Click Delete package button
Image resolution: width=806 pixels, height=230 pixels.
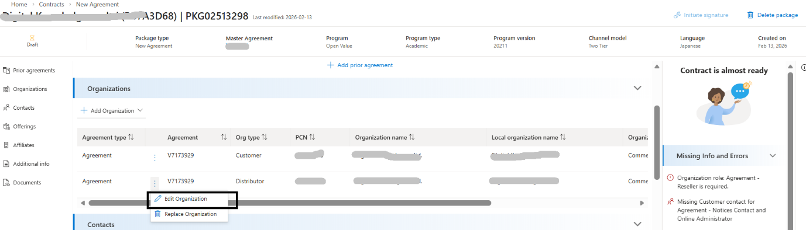772,15
